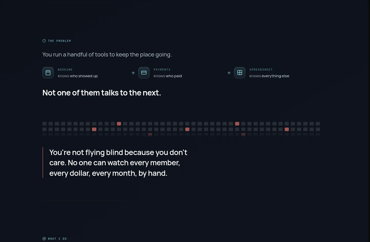Screen dimensions: 370x242
Task: Click the plus sign before Spreadsheet
Action: pos(229,73)
